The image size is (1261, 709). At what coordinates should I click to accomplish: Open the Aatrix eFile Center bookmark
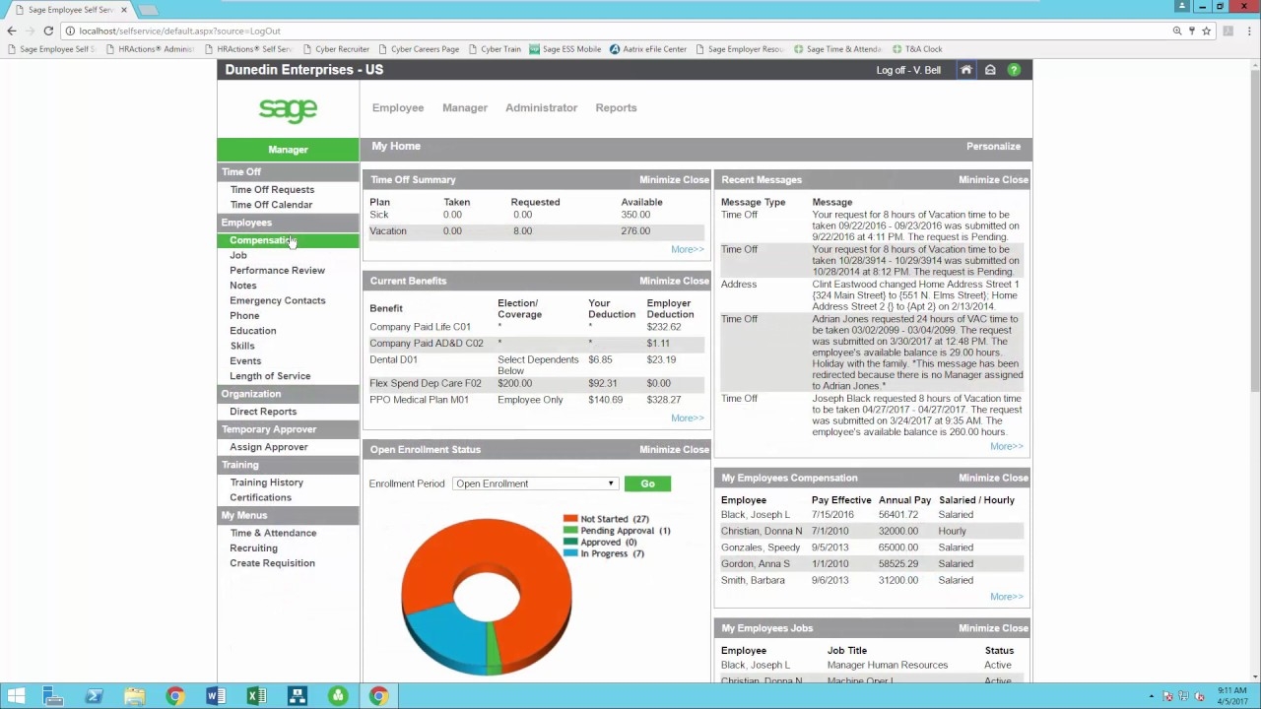651,48
